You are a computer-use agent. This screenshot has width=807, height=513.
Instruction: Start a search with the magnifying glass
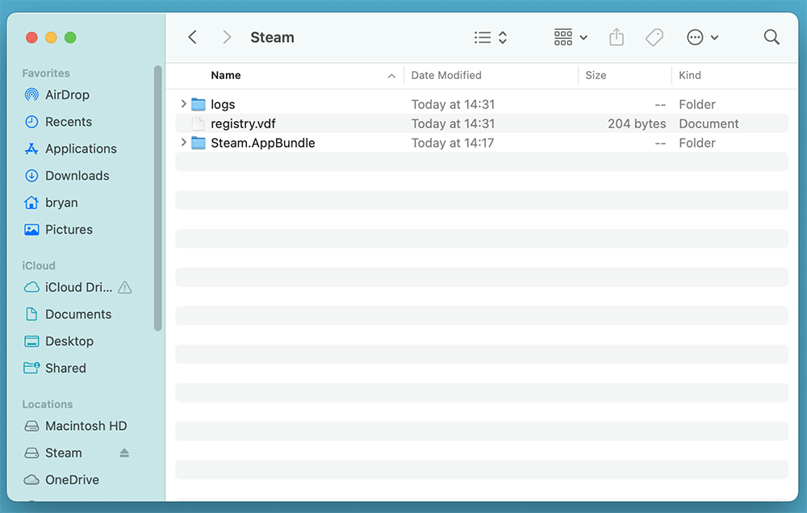point(771,37)
